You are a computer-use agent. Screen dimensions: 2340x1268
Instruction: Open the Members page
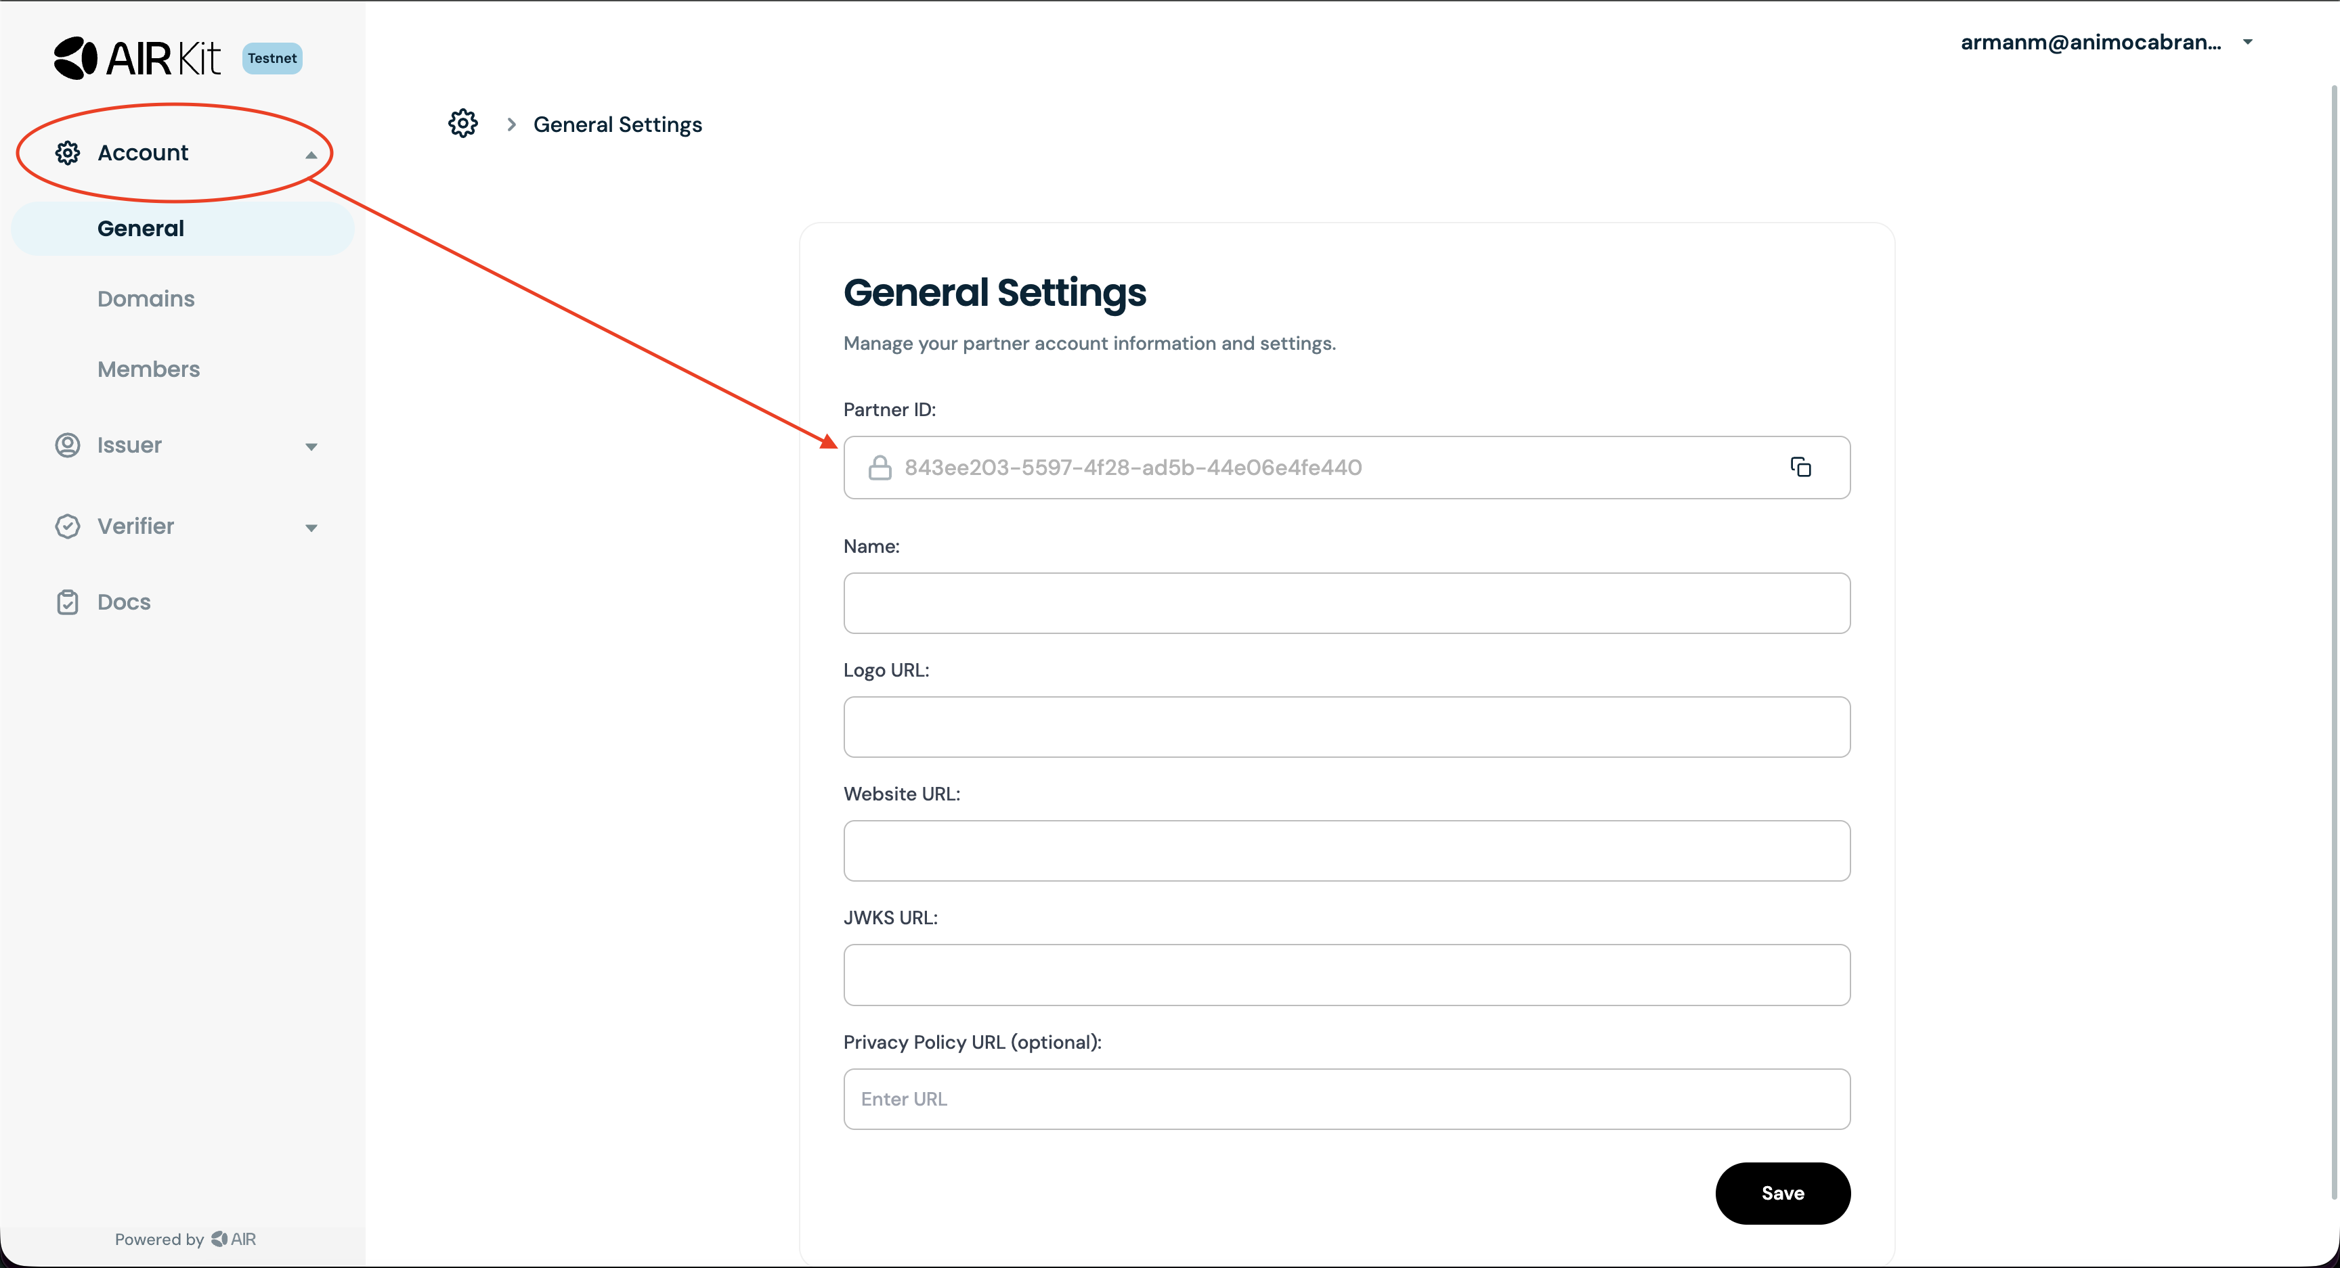(x=148, y=369)
